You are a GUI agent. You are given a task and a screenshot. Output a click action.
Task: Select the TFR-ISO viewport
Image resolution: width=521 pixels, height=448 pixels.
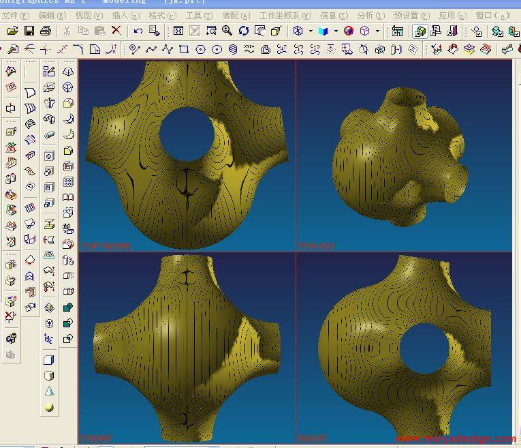tap(404, 155)
